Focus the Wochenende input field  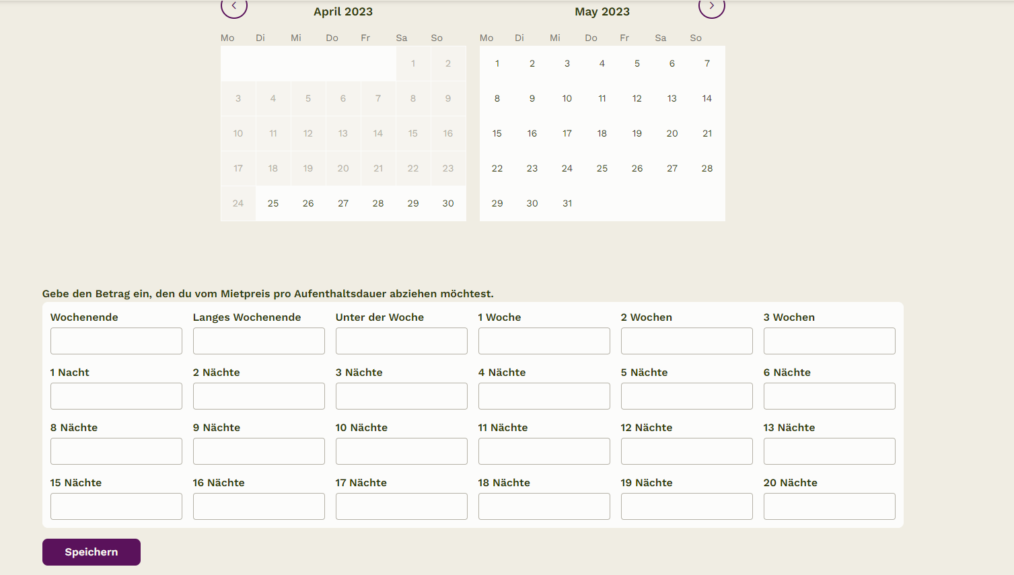pos(116,341)
